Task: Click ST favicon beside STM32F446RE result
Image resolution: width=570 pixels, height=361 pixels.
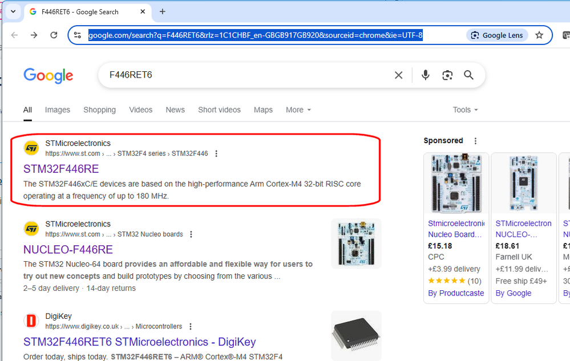Action: click(31, 148)
